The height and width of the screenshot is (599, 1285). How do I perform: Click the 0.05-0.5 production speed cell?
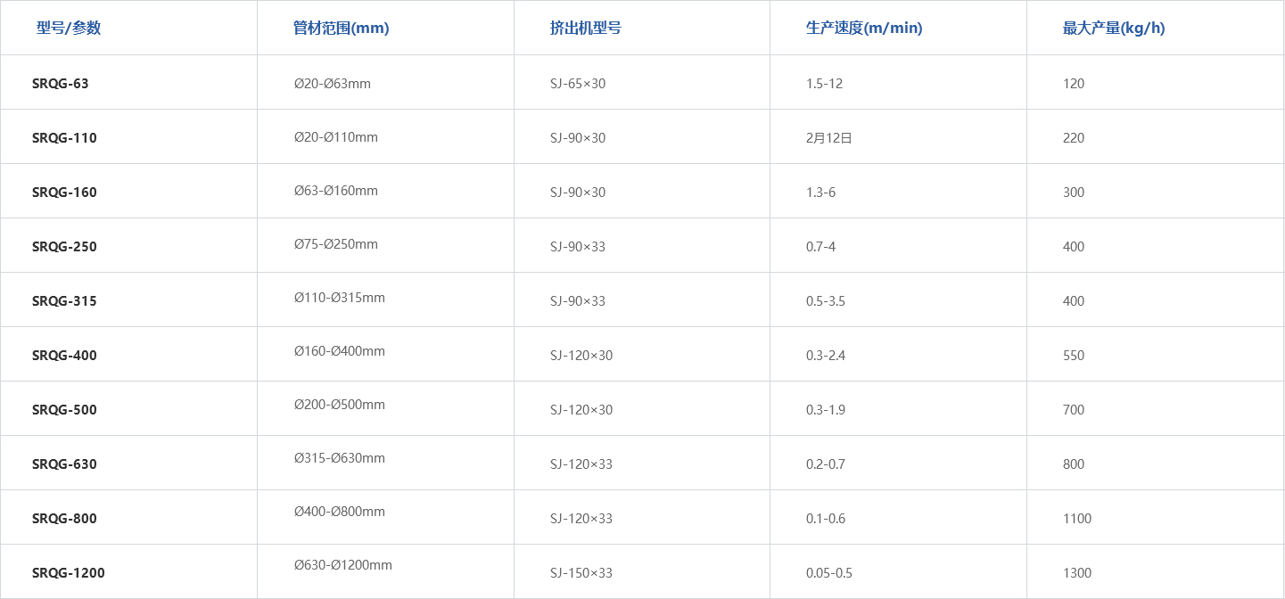[828, 573]
